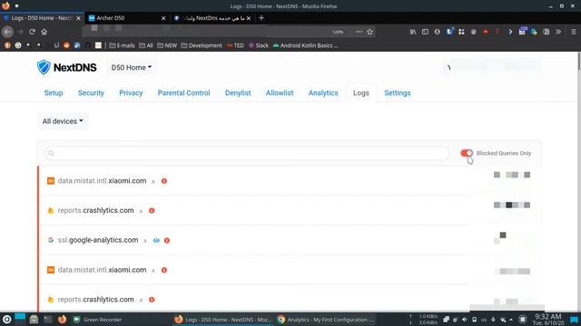Switch to Chrome Analytics window in taskbar
Image resolution: width=581 pixels, height=326 pixels.
tap(326, 320)
